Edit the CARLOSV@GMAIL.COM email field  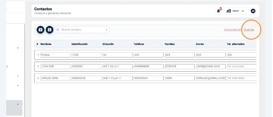tap(211, 78)
